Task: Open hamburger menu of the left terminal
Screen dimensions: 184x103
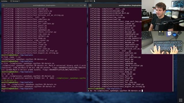Action: click(72, 5)
